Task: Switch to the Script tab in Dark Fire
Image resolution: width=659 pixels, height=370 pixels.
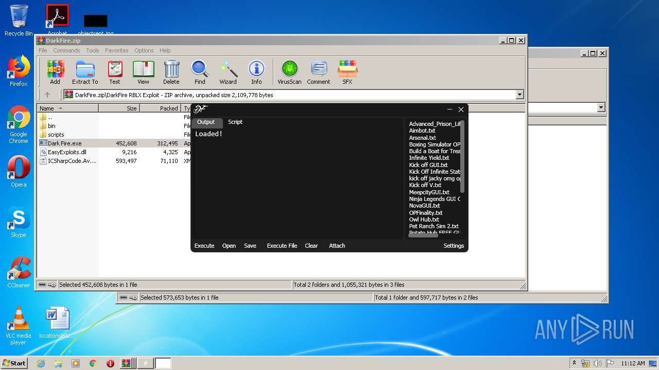Action: [x=235, y=122]
